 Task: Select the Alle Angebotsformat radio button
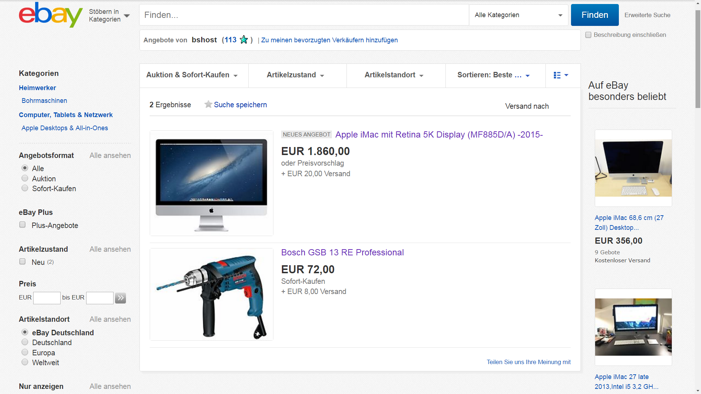[25, 168]
